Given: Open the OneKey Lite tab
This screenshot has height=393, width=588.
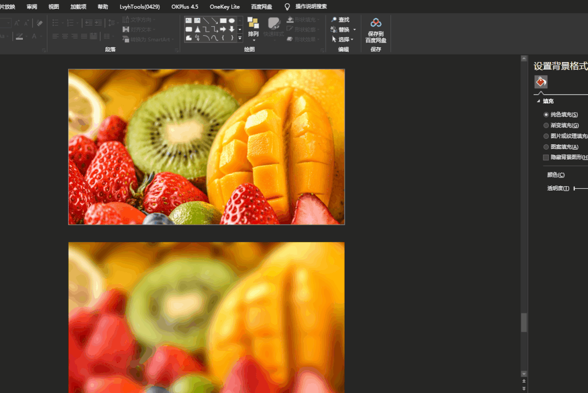Looking at the screenshot, I should [x=225, y=7].
